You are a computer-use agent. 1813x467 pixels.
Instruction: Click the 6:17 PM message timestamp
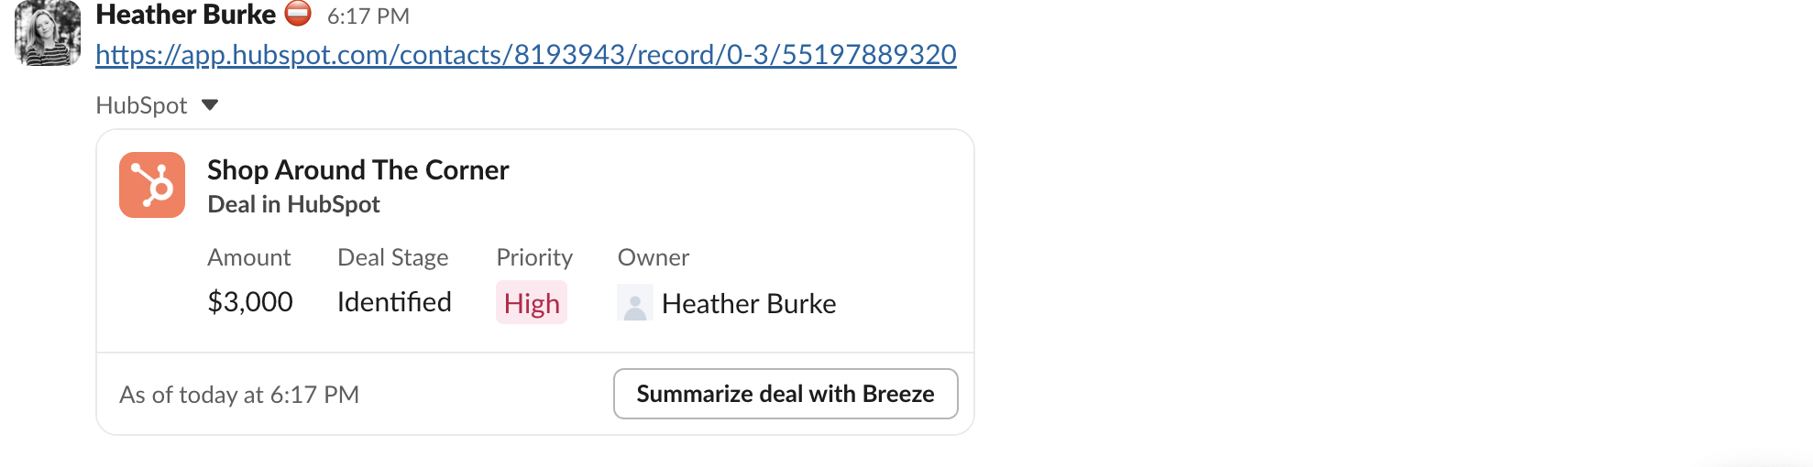click(x=368, y=16)
